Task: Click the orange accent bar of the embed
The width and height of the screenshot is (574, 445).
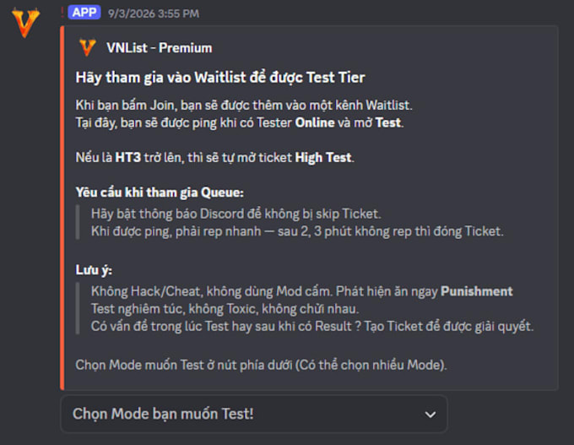Action: click(62, 208)
